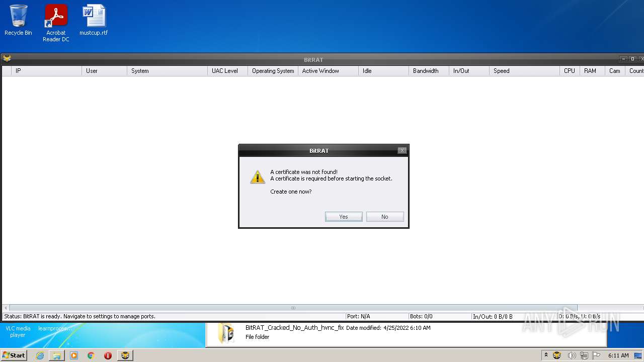Open volume control in system tray

click(572, 355)
